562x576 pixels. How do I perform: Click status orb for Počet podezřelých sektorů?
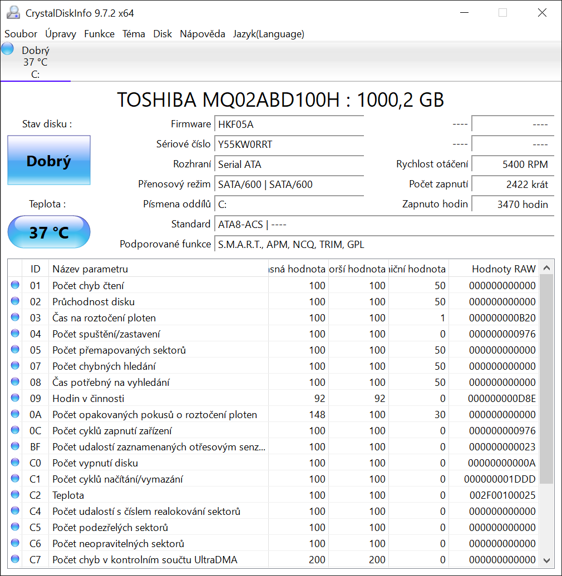click(x=14, y=527)
